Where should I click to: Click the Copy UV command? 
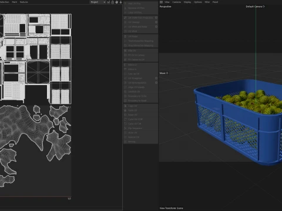point(140,106)
